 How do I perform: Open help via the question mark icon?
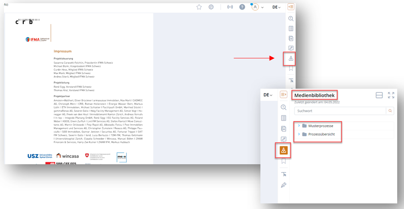242,7
